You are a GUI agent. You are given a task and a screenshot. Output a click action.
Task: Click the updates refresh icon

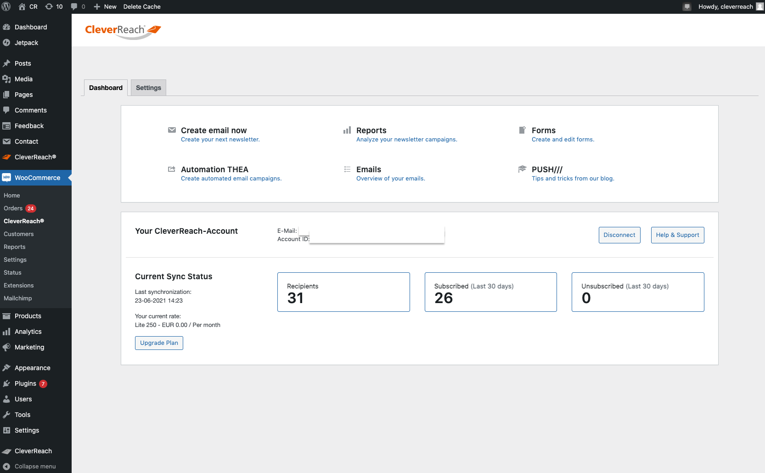click(49, 6)
